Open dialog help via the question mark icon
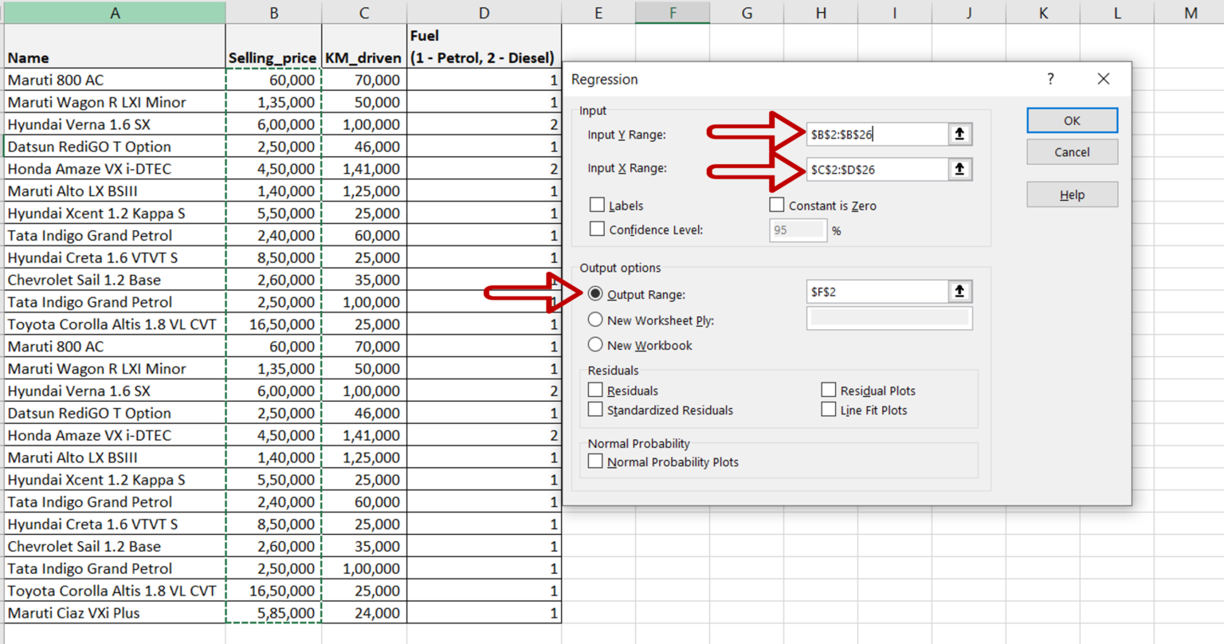Viewport: 1224px width, 644px height. tap(1050, 79)
